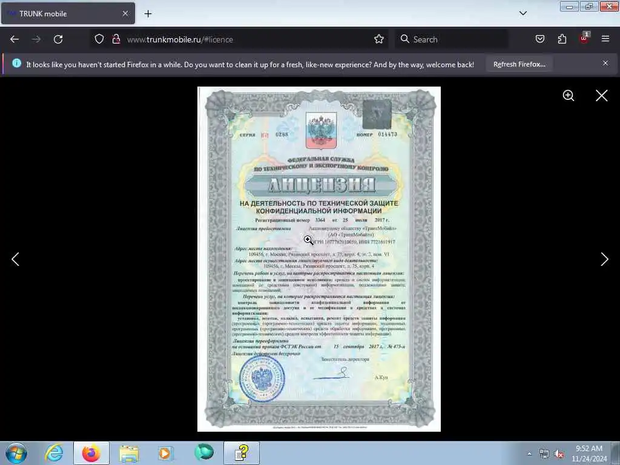Image resolution: width=620 pixels, height=465 pixels.
Task: Open the Windows Start menu
Action: pyautogui.click(x=16, y=453)
